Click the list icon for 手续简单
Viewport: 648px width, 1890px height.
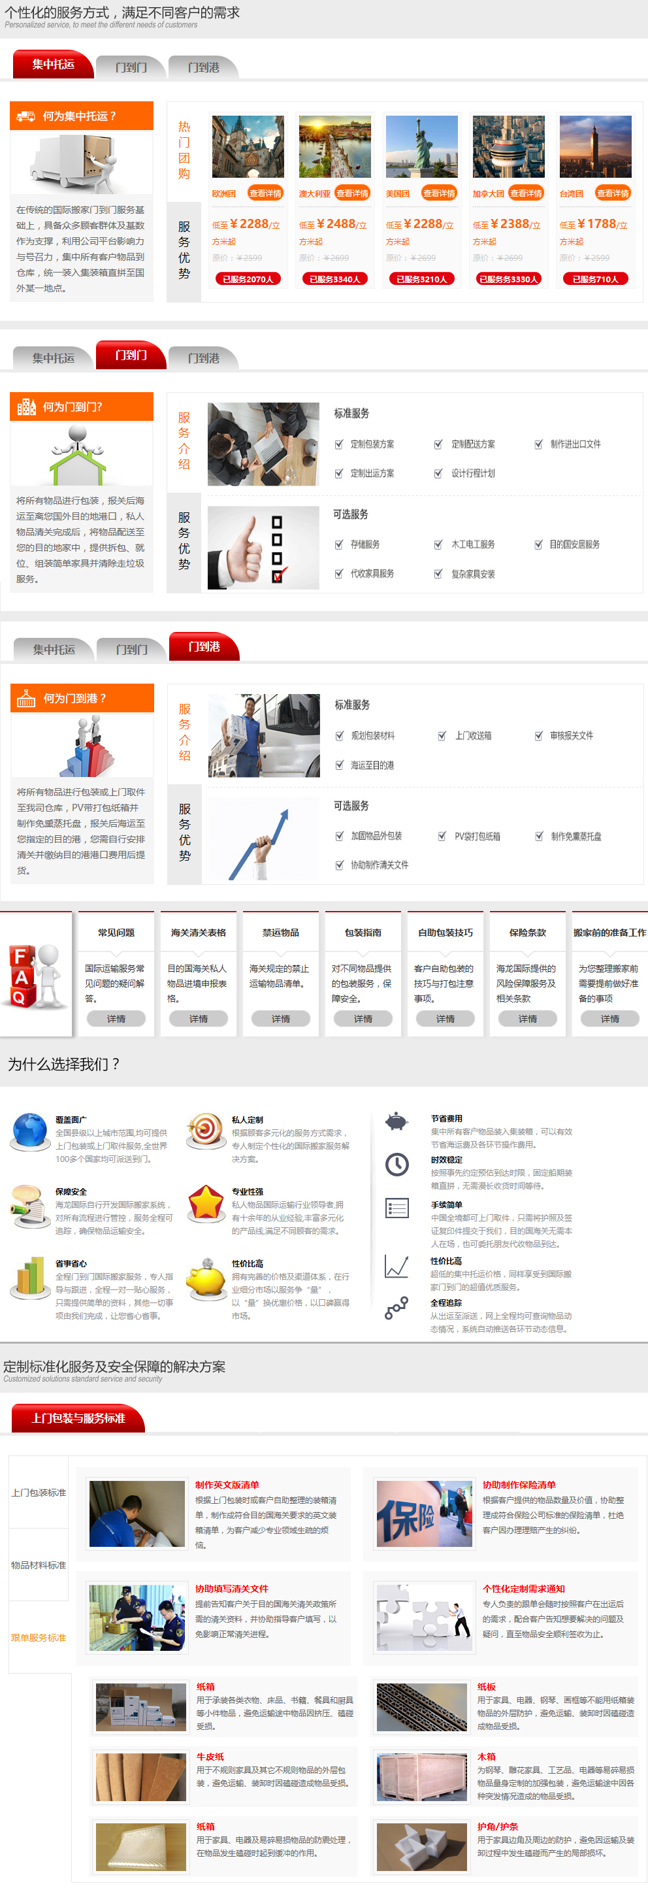tap(397, 1208)
